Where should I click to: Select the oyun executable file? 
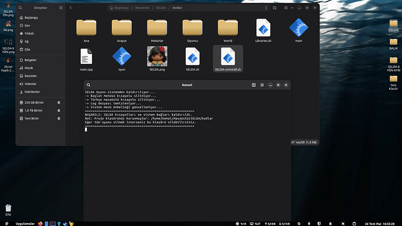tap(122, 59)
